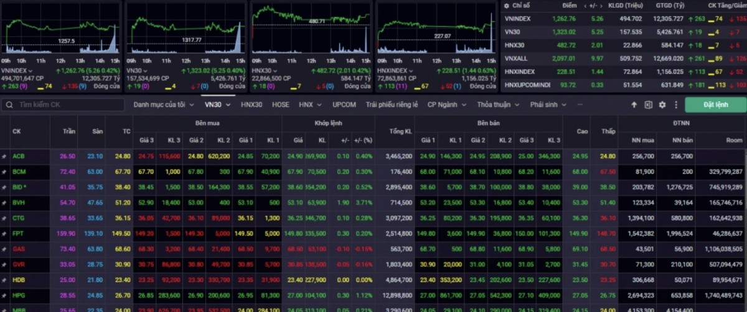Viewport: 747px width, 312px height.
Task: Open the settings gear icon
Action: pos(662,105)
